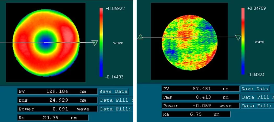Click the upward triangle marker left of the speckled map
The height and width of the screenshot is (122, 274).
click(x=141, y=37)
